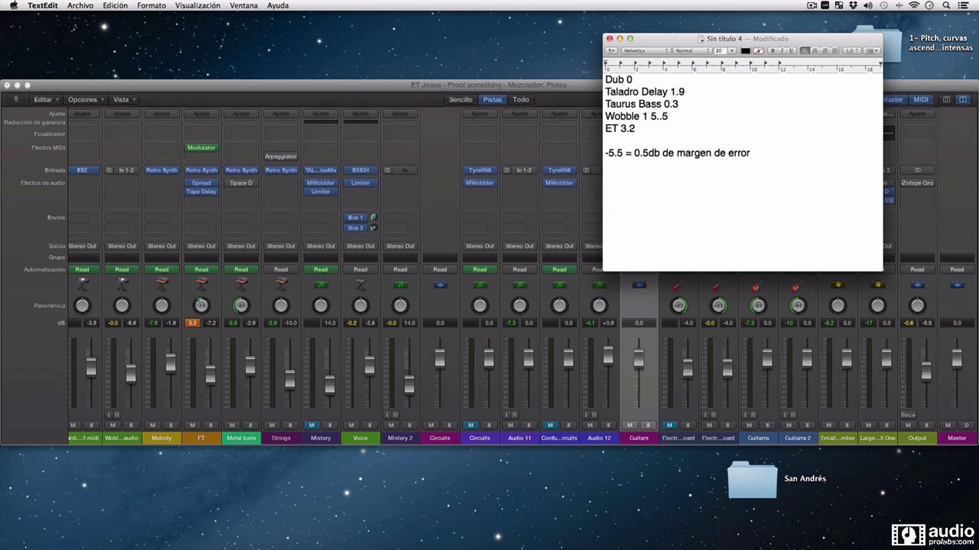Click the Voice track volume fader

coord(369,365)
